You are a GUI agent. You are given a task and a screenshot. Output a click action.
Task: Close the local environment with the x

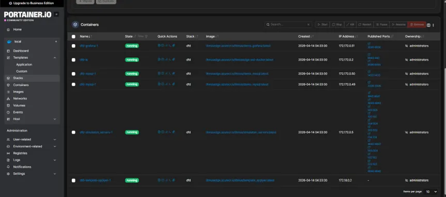56,41
